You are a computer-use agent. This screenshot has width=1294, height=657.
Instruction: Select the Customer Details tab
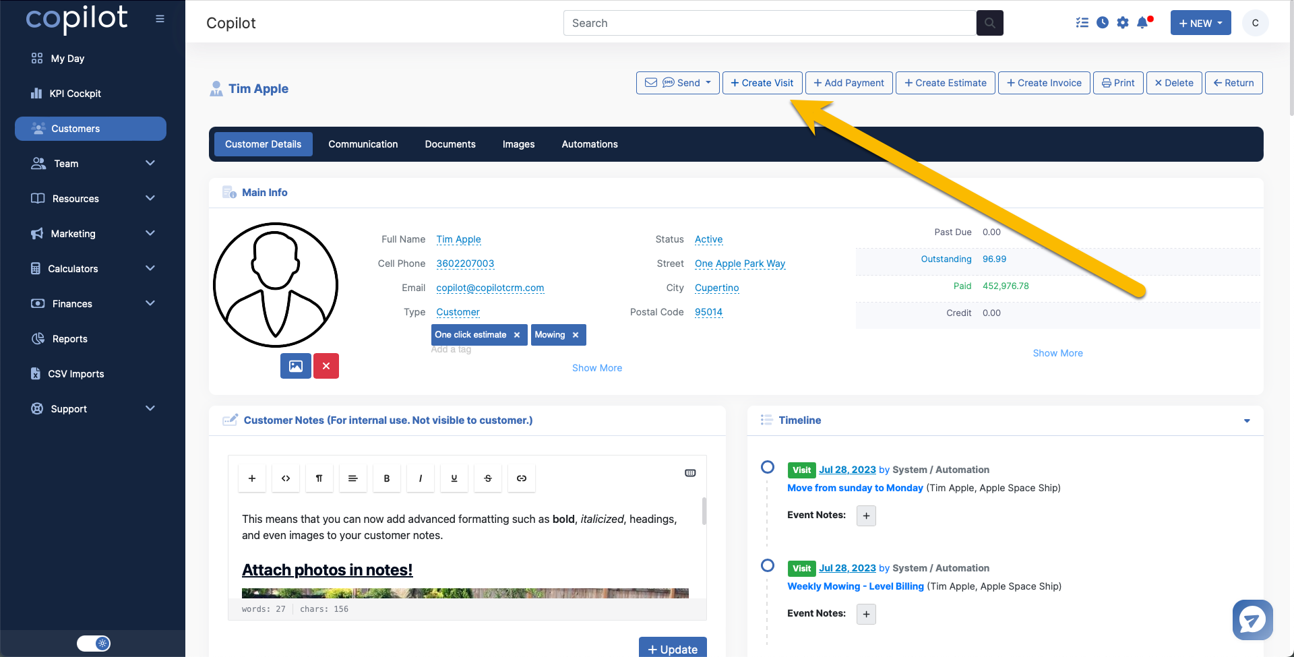(263, 144)
